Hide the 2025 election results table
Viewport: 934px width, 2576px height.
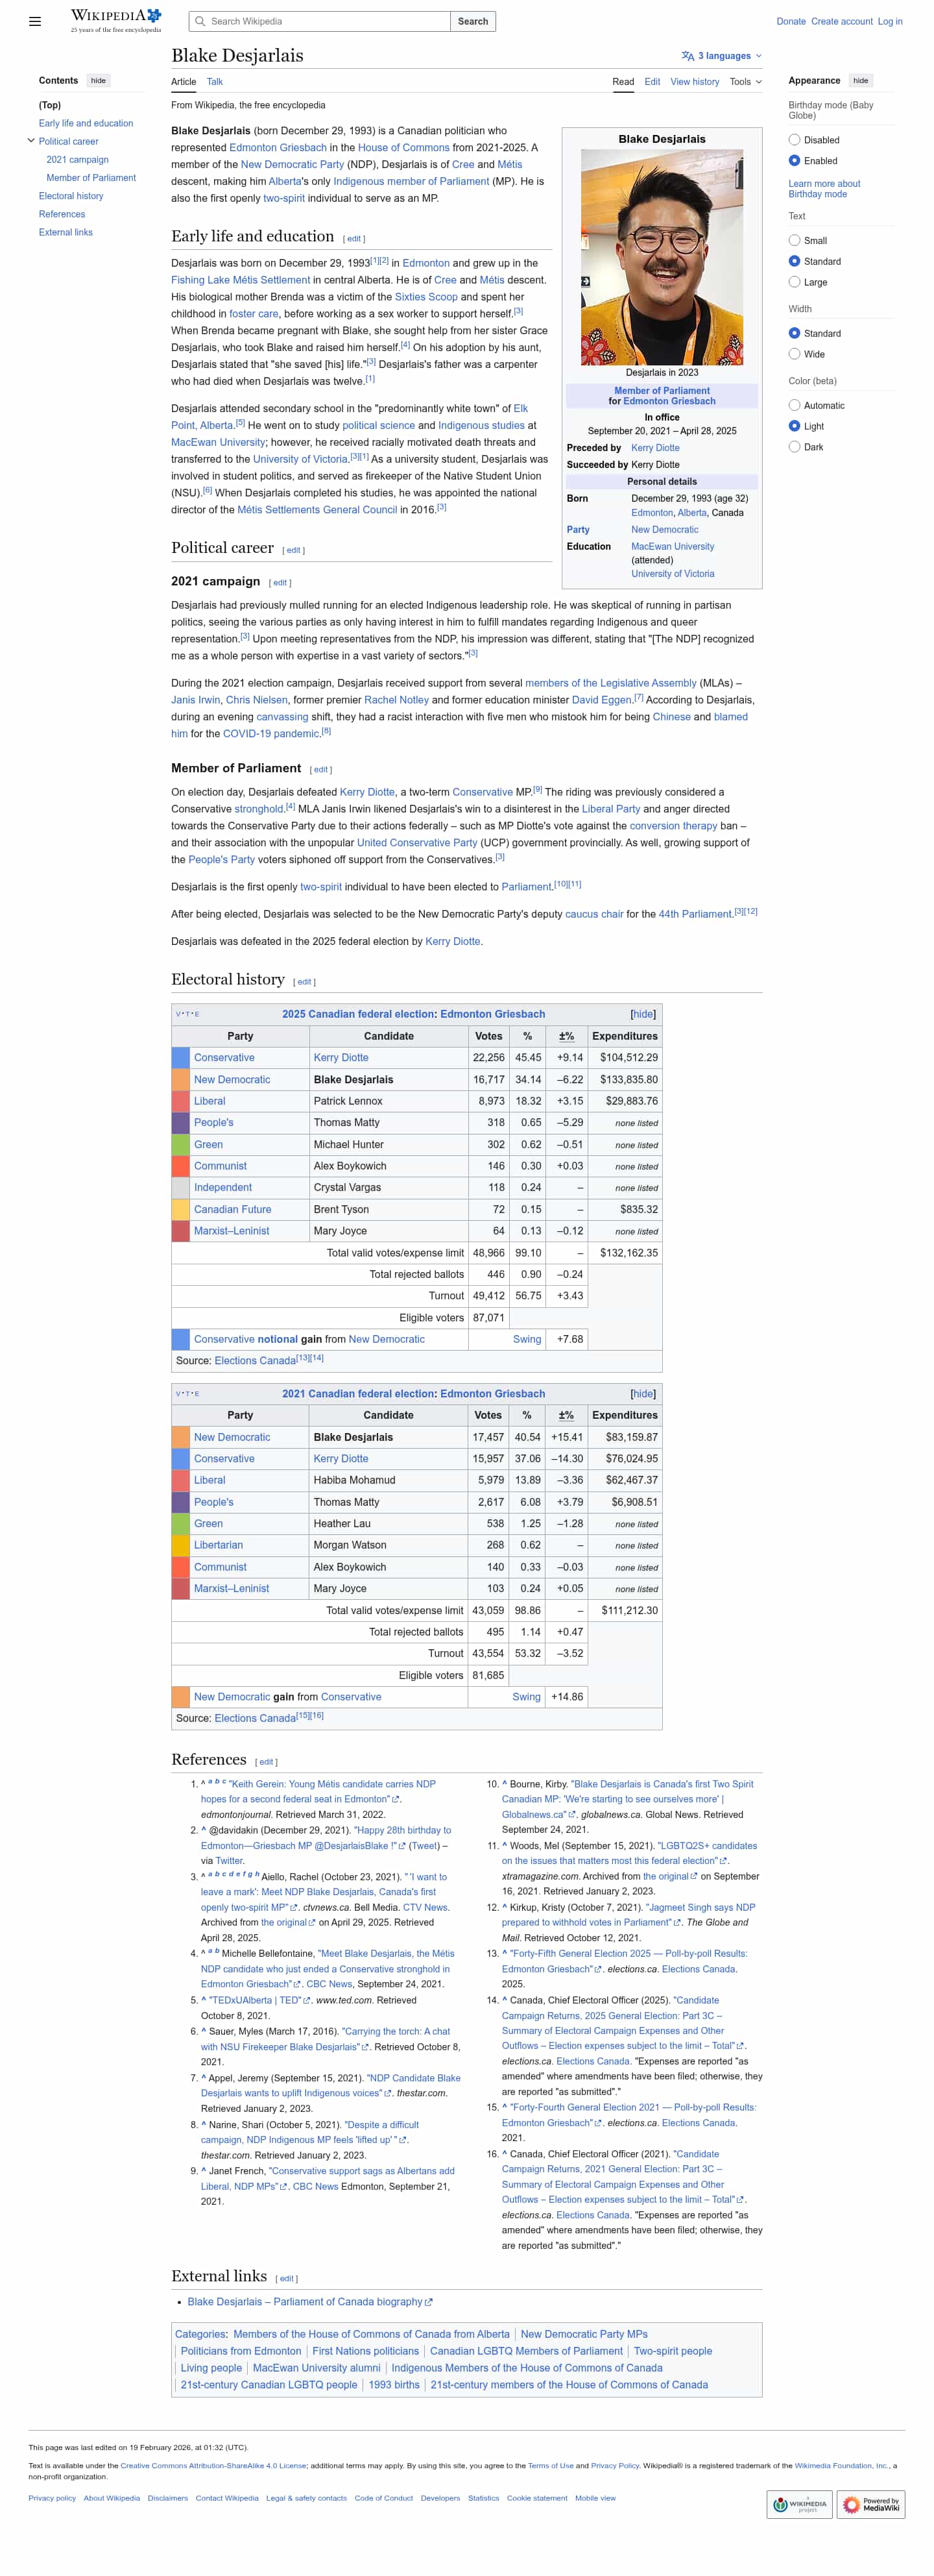[642, 1014]
